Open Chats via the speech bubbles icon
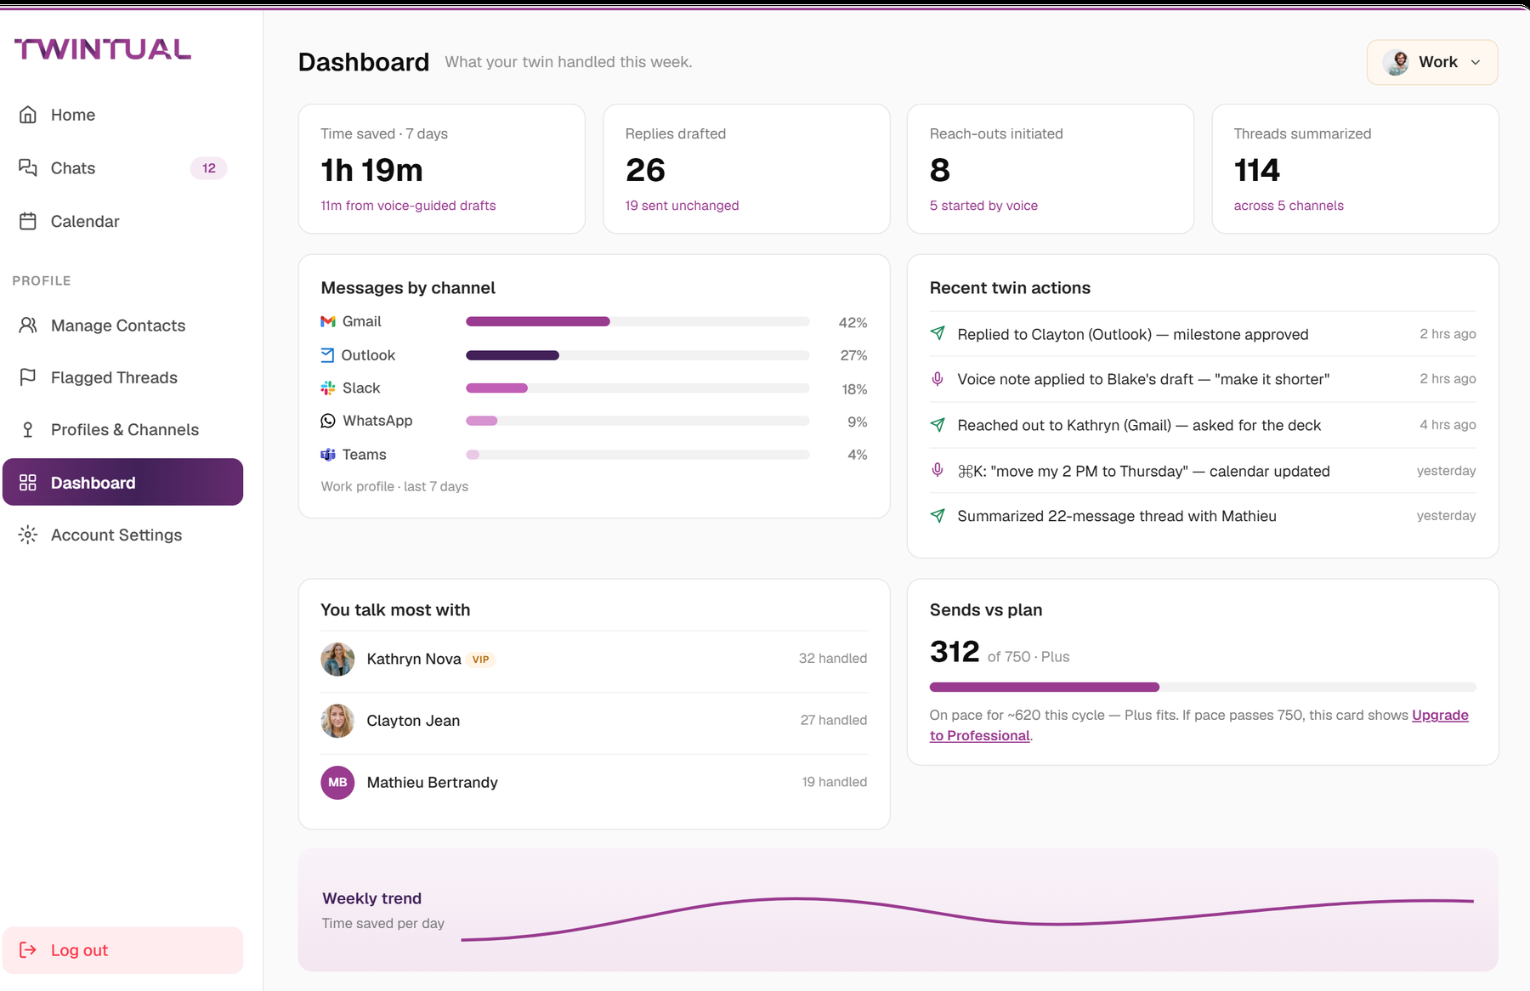Viewport: 1530px width, 991px height. click(x=28, y=167)
